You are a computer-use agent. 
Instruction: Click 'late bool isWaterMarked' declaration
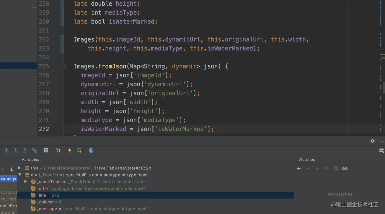[x=115, y=22]
